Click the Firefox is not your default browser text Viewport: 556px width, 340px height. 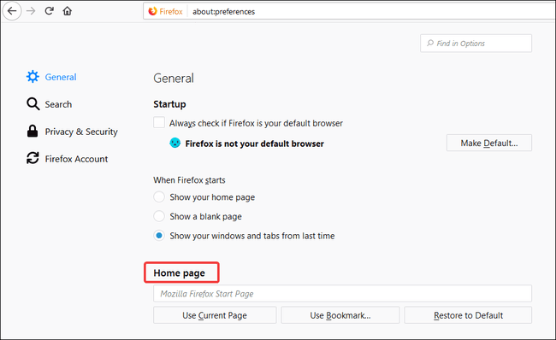(254, 144)
